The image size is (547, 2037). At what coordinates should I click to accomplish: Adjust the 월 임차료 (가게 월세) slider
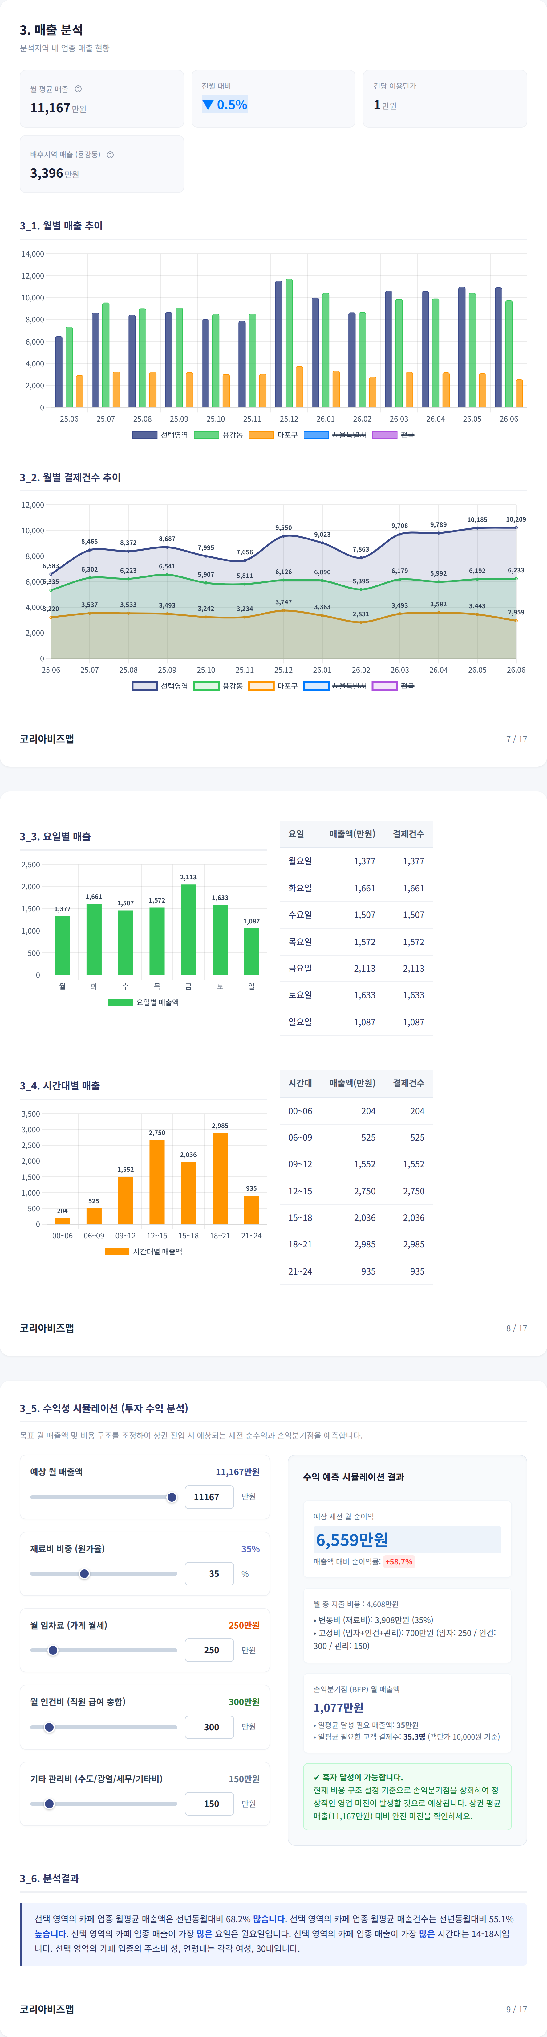103,1650
